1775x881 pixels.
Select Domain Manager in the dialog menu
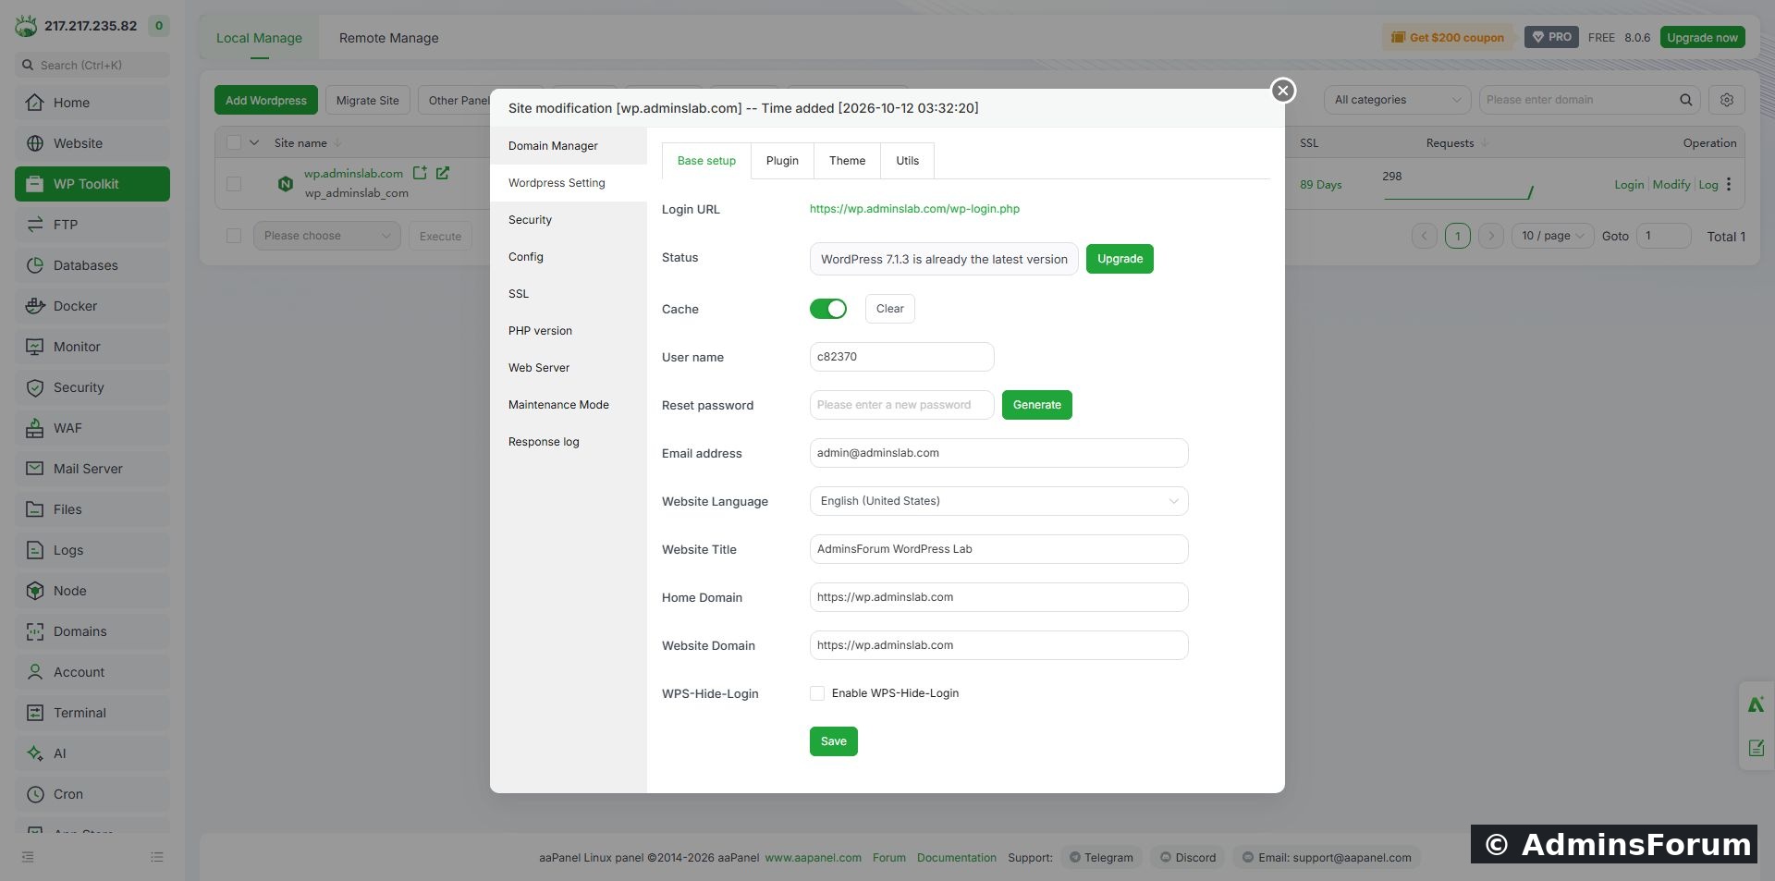(569, 146)
